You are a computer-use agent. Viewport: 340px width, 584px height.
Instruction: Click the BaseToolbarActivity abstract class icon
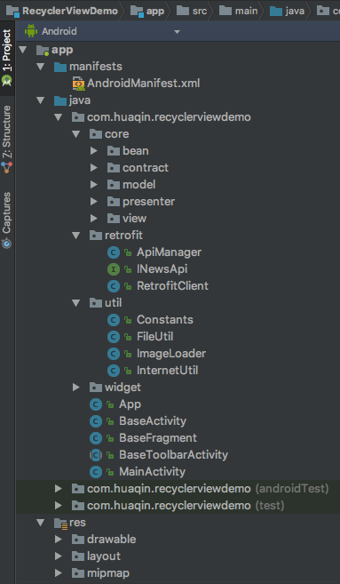96,455
